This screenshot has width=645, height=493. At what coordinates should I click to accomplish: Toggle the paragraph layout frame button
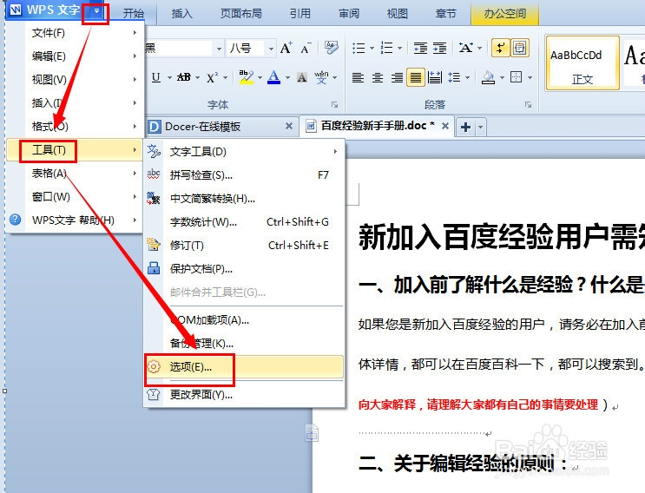[x=519, y=48]
